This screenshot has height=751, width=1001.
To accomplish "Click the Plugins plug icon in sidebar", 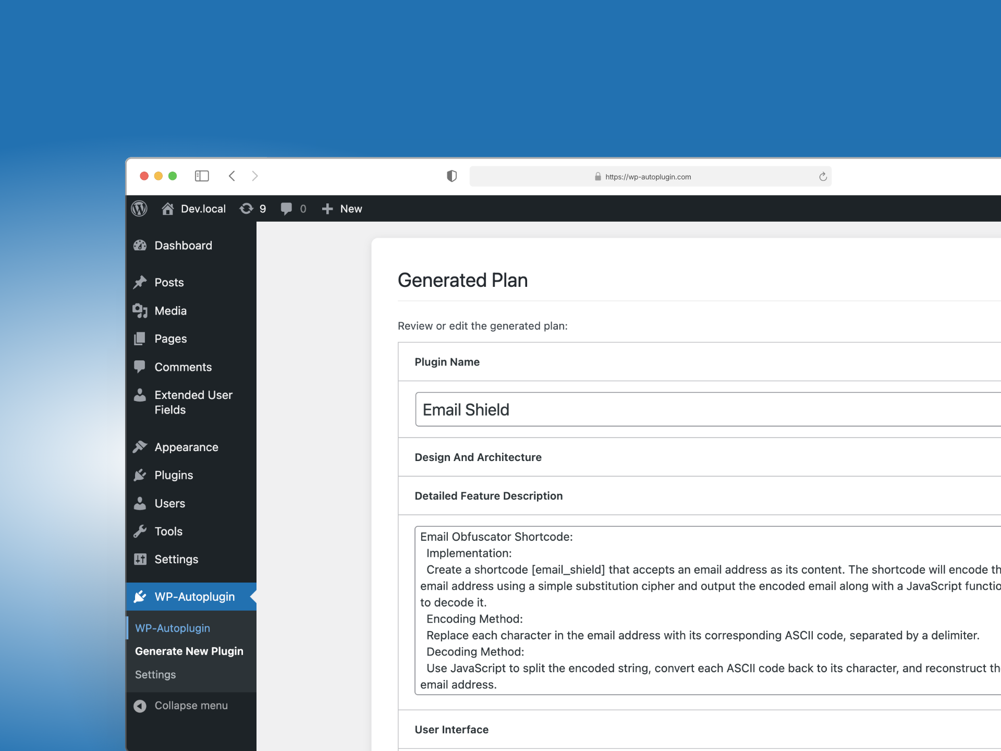I will click(x=140, y=475).
